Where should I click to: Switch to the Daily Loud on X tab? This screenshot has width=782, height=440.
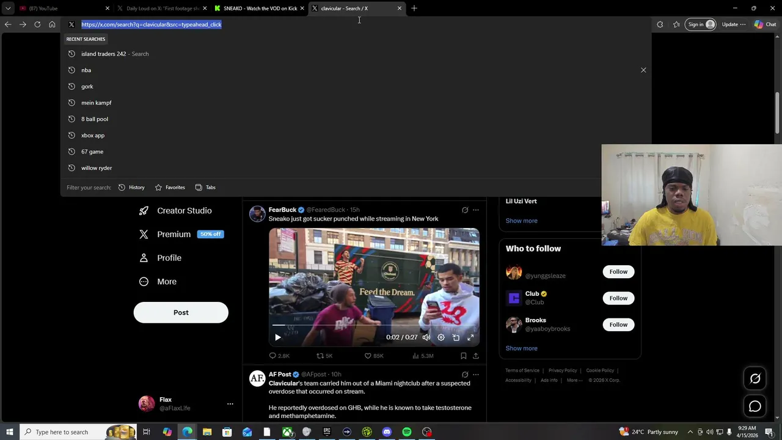click(x=162, y=9)
